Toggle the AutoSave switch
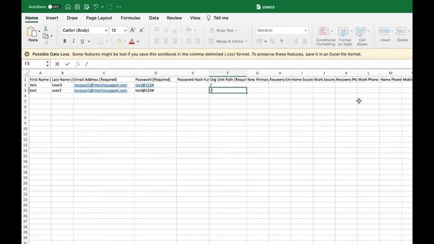 point(54,7)
